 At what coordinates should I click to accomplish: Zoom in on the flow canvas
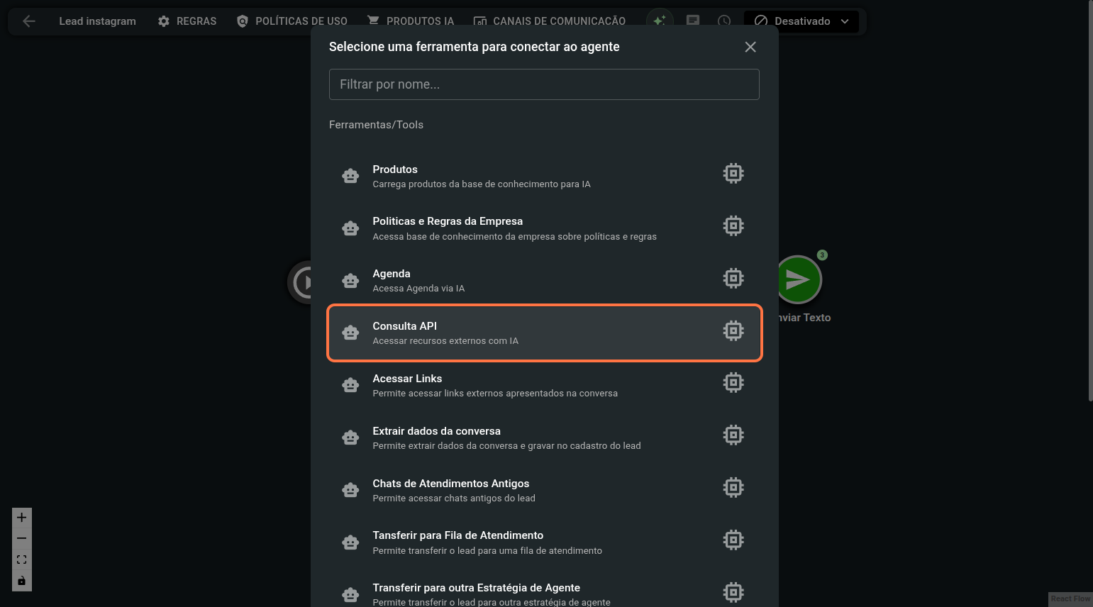[22, 518]
